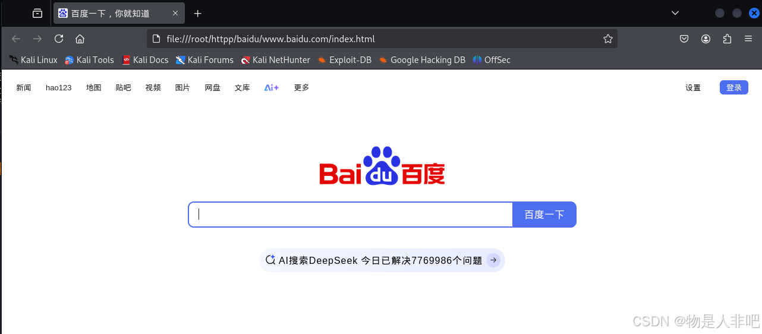
Task: Click the browser Forward arrow
Action: (37, 39)
